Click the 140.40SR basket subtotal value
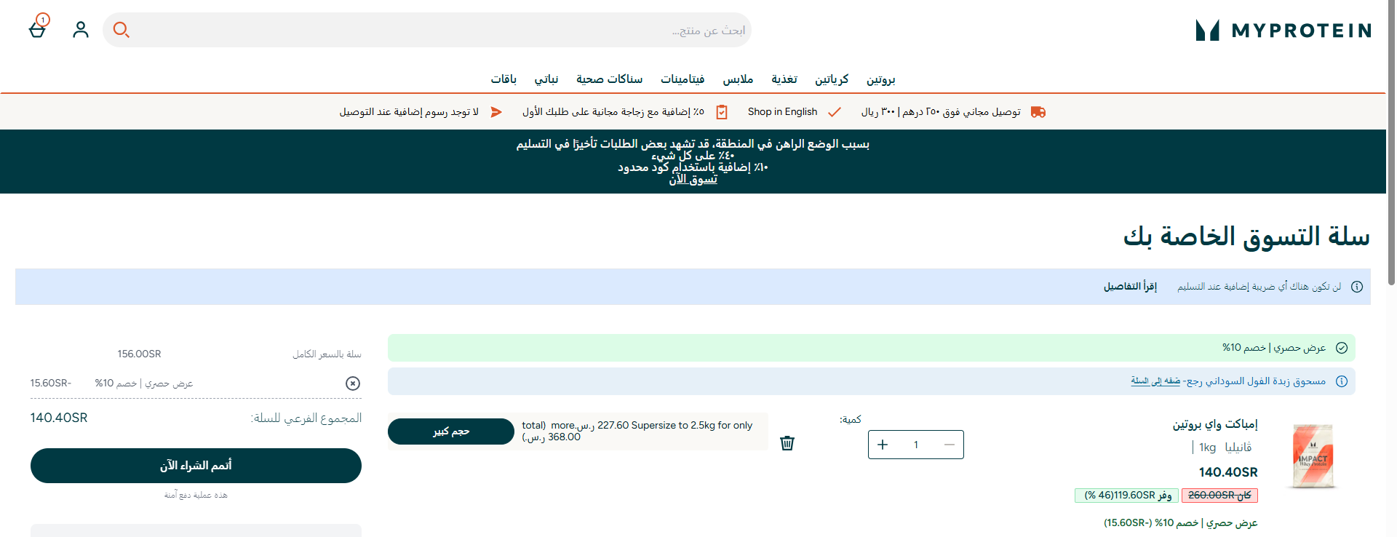 tap(59, 418)
